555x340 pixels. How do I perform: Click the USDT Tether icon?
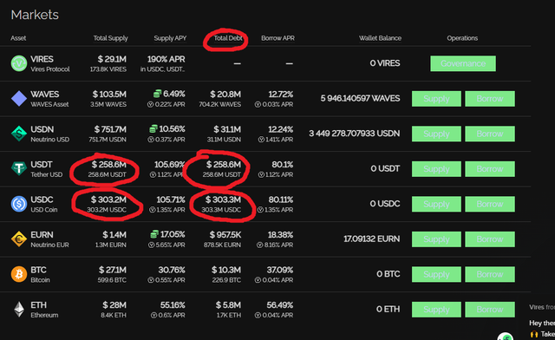tap(19, 168)
